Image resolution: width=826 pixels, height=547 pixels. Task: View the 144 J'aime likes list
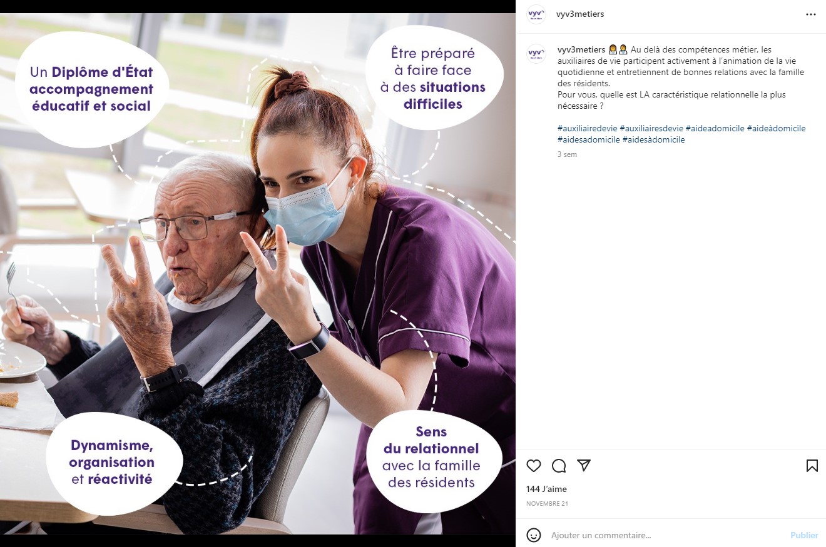[546, 489]
